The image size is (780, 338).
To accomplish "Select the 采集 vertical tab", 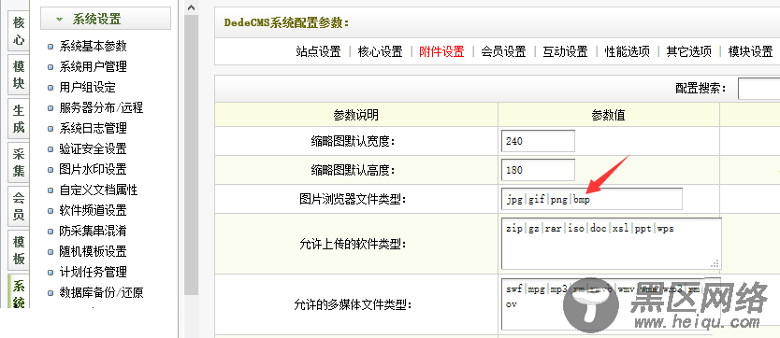I will click(x=19, y=162).
